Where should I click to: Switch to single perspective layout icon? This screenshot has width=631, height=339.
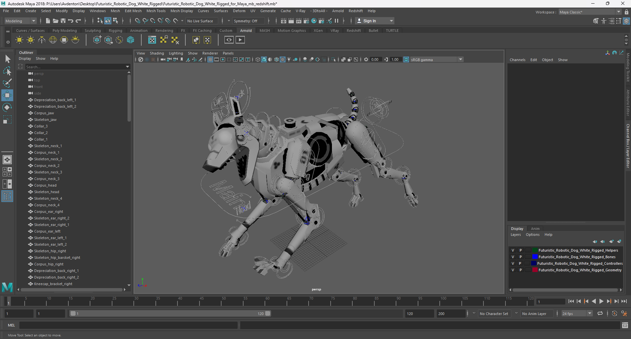[7, 160]
